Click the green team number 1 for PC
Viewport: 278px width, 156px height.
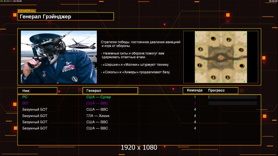(x=195, y=97)
